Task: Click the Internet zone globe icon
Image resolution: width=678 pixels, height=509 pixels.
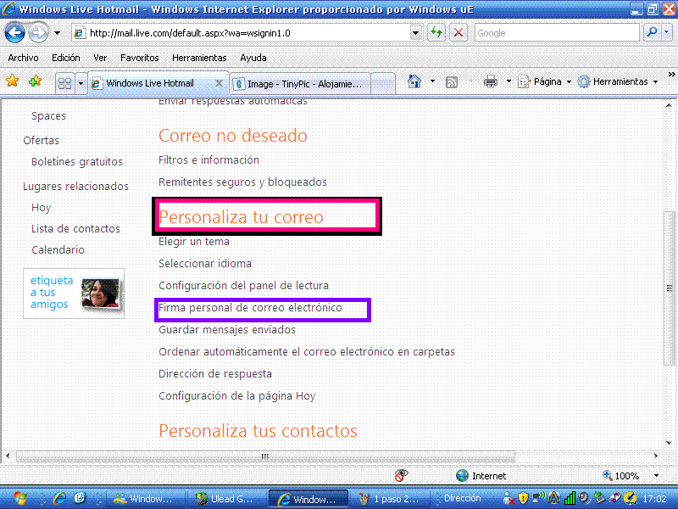Action: pos(462,476)
